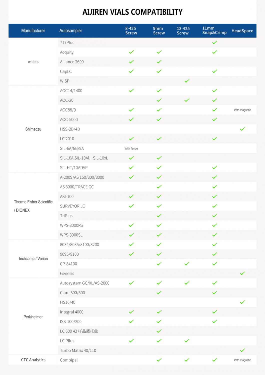Viewport: 265px width, 375px height.
Task: Click the WISP 13-425 Screw checkmark
Action: point(187,81)
